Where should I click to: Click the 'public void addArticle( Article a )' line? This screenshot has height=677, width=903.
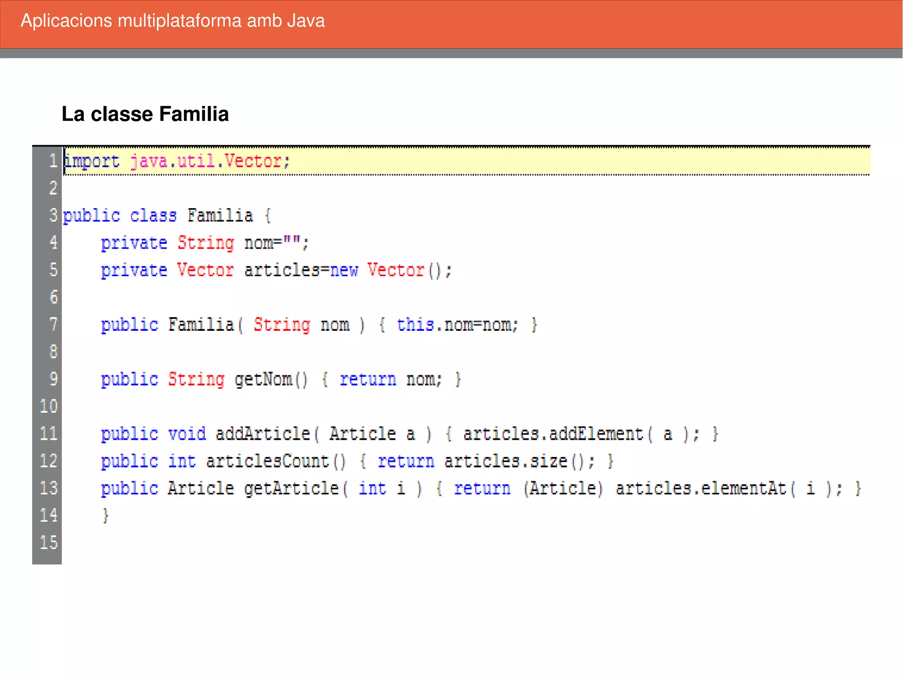(410, 434)
